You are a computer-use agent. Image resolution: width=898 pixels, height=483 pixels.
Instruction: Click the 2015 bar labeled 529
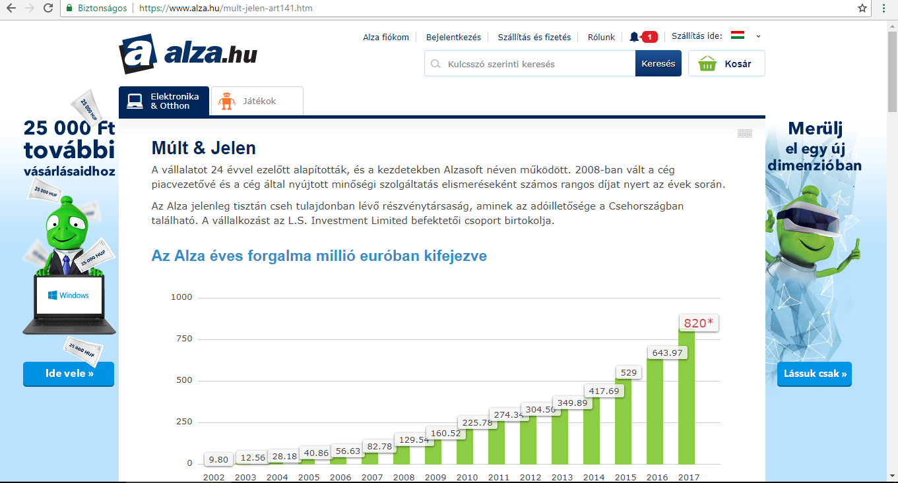(x=623, y=421)
